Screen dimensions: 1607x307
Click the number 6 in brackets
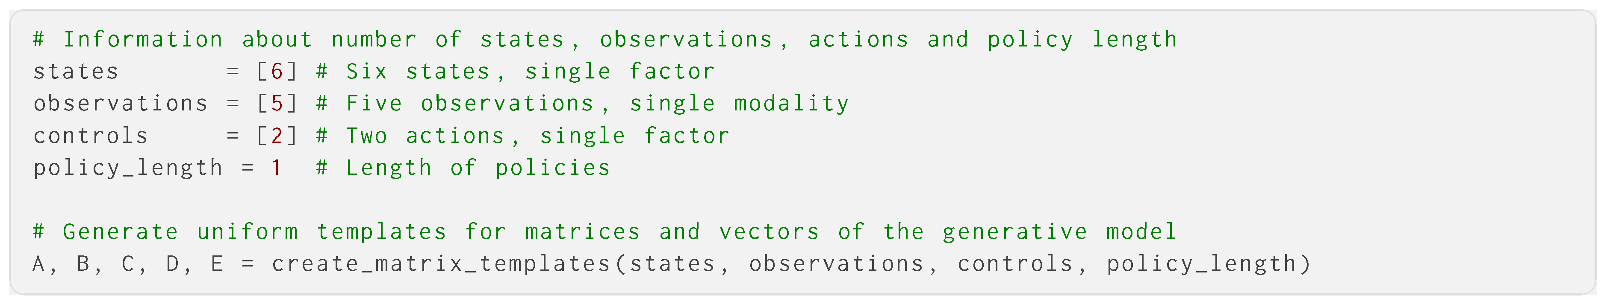click(x=276, y=72)
